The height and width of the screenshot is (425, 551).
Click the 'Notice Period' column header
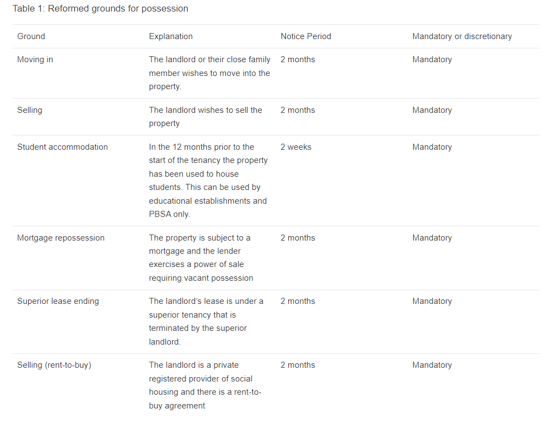(306, 36)
